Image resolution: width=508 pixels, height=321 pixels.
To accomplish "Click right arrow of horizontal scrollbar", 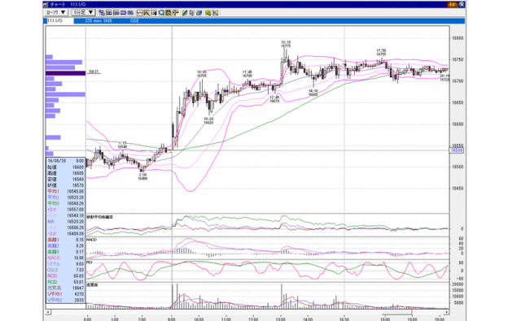I will point(446,312).
